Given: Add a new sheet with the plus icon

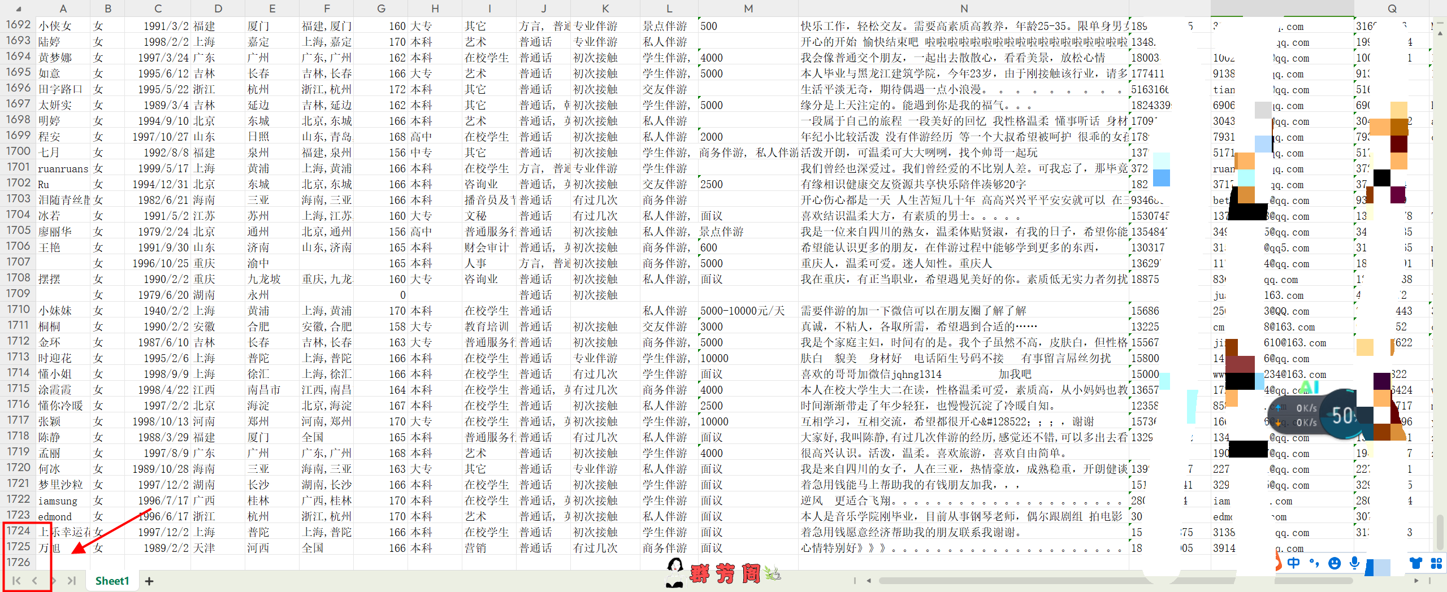Looking at the screenshot, I should click(x=149, y=581).
